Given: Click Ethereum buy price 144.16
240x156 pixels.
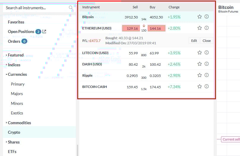Looking at the screenshot, I should click(x=157, y=28).
